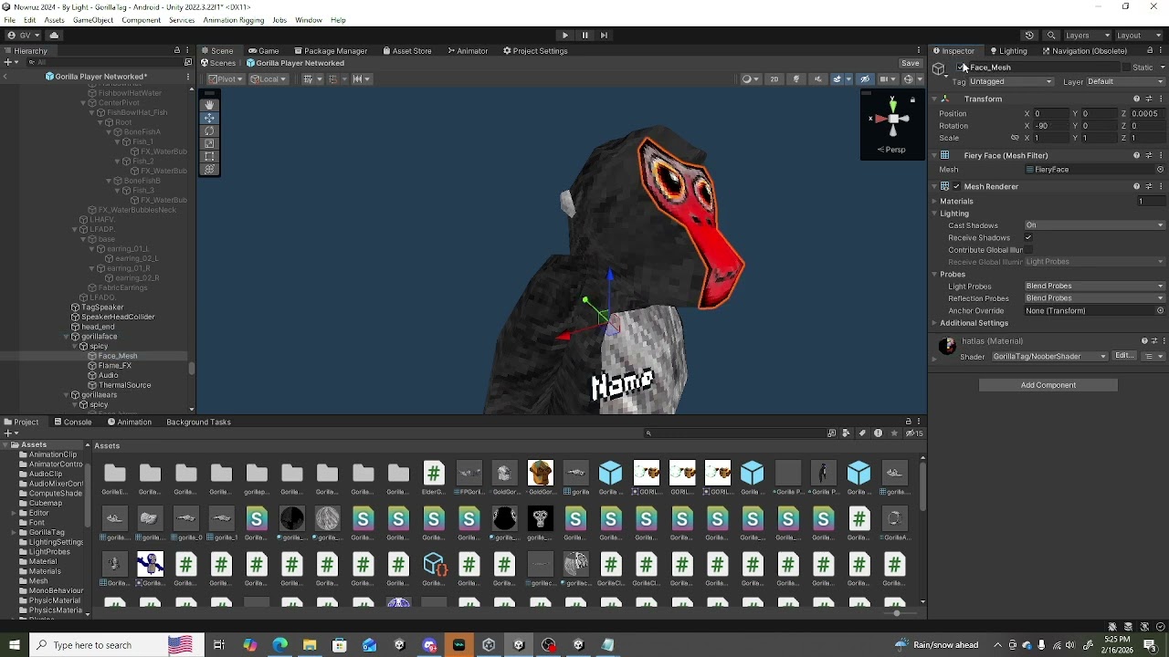1169x657 pixels.
Task: Toggle Mesh Renderer enabled checkbox
Action: coord(956,187)
